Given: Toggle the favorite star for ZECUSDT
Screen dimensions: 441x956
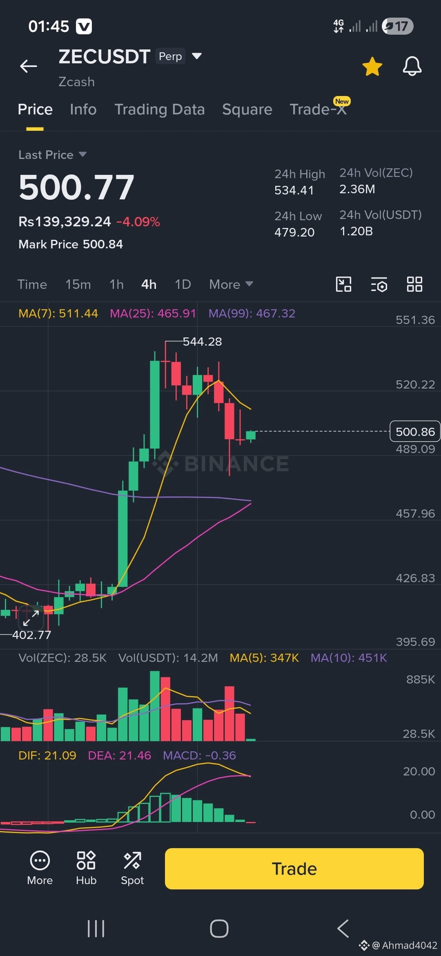Looking at the screenshot, I should [372, 66].
